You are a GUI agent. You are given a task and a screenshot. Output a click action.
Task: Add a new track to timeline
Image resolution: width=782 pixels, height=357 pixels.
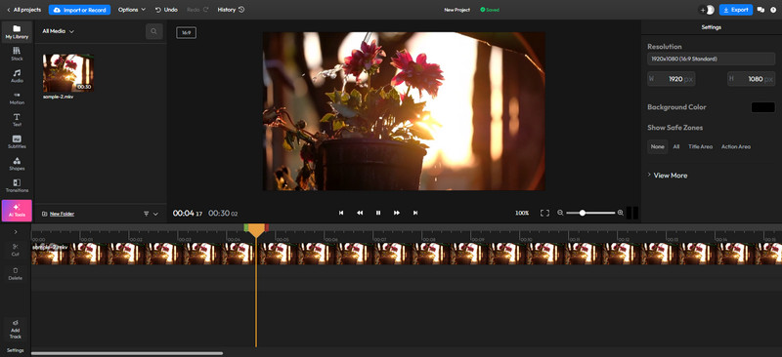(16, 329)
